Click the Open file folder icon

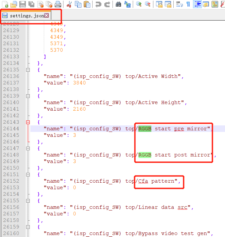coord(13,4)
